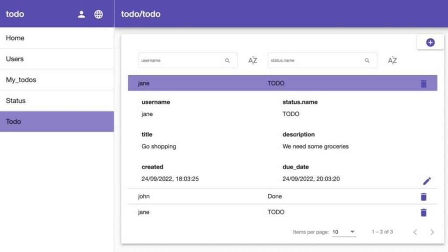Open the globe language icon
This screenshot has width=448, height=252.
tap(99, 14)
